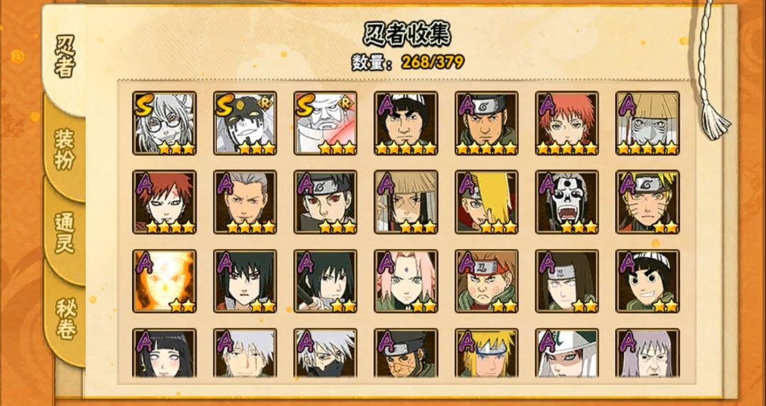Image resolution: width=766 pixels, height=406 pixels.
Task: Select pink-haired Sakura two-star card
Action: coord(406,281)
